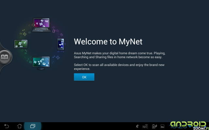The image size is (209, 130).
Task: Tap the Android back arrow
Action: coord(7,126)
